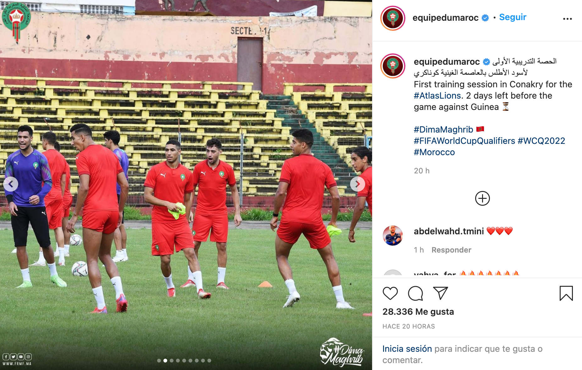This screenshot has height=370, width=582.
Task: Click the header equipedumaroc profile avatar
Action: click(x=393, y=18)
